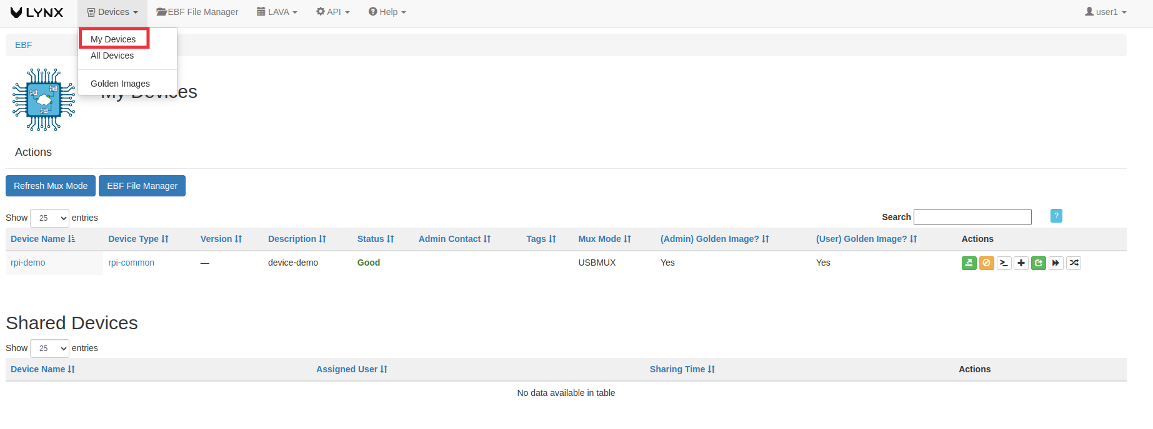Sort My Devices by Device Name

[x=42, y=239]
